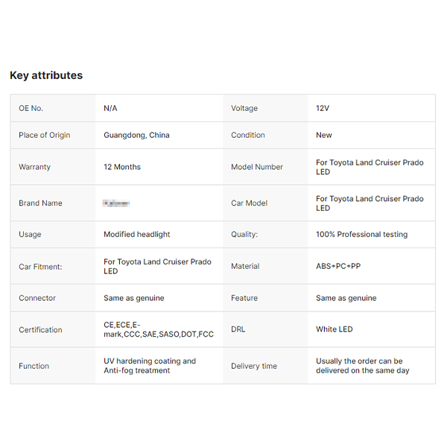Viewport: 447px width, 447px height.
Task: Click the Feature label cell
Action: coord(244,298)
